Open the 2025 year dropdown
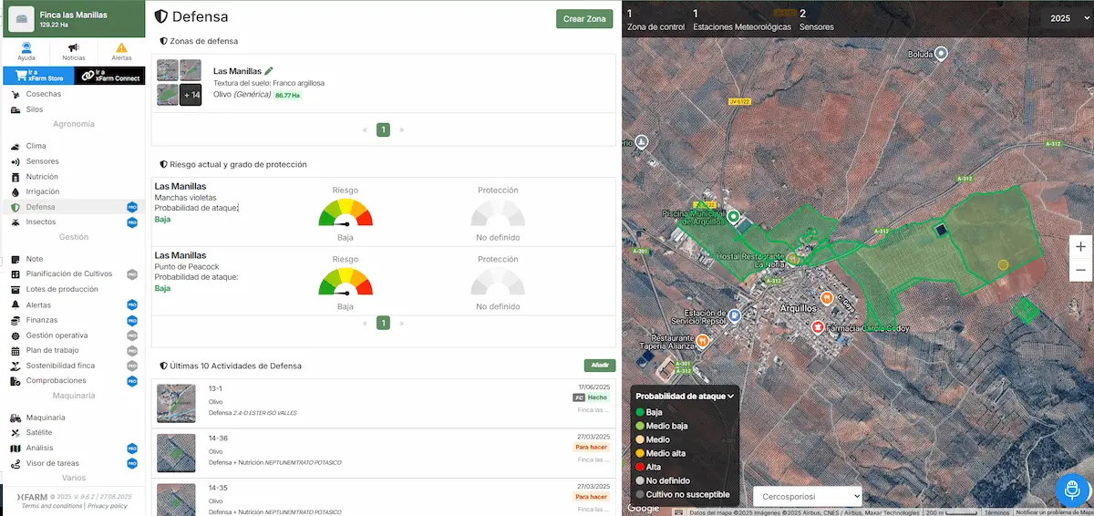This screenshot has width=1094, height=516. click(x=1065, y=18)
